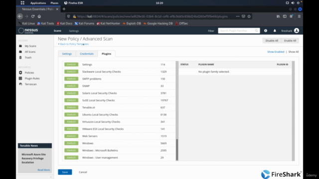Click the lock icon in address bar
This screenshot has height=179, width=319.
point(74,16)
